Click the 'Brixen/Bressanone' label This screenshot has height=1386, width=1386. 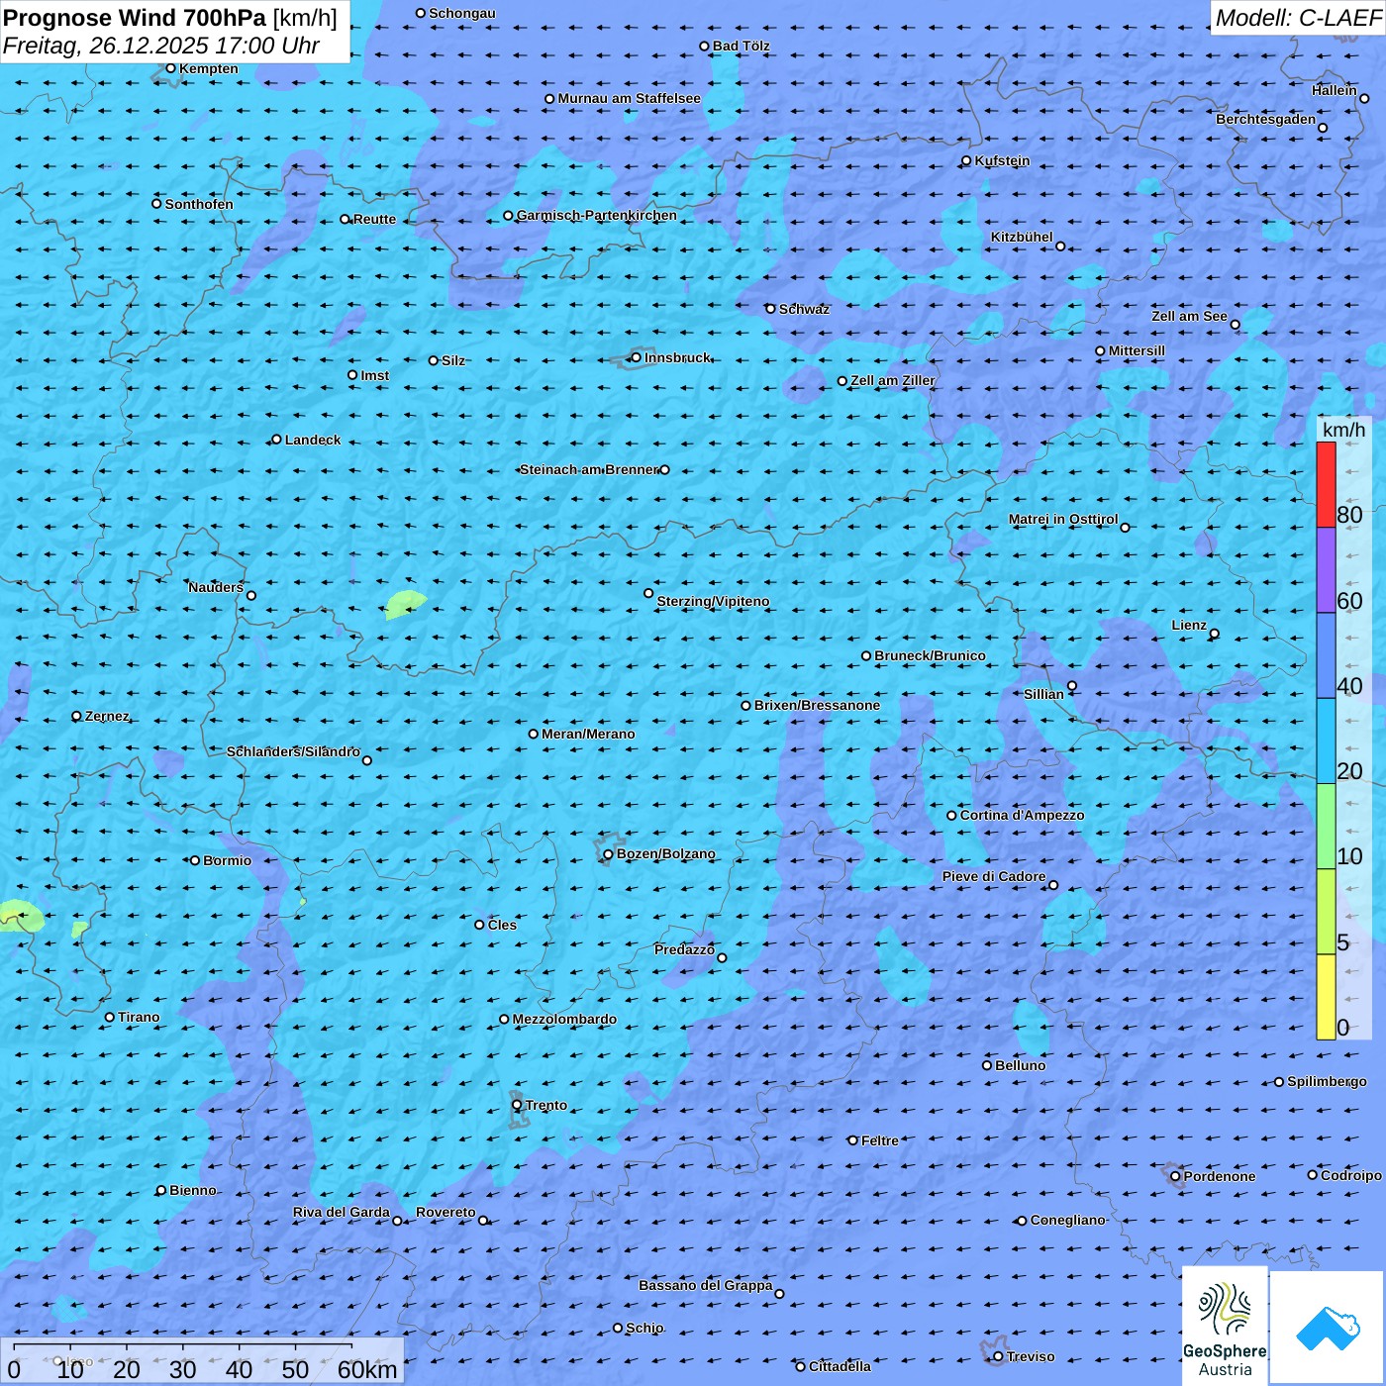tap(818, 705)
